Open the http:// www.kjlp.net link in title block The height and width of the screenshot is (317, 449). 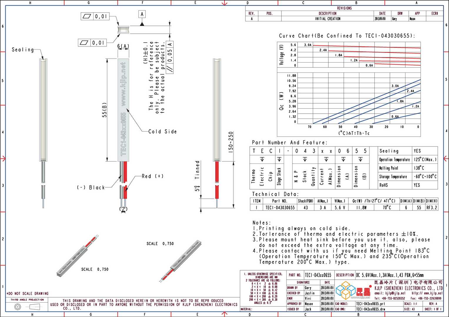[427, 293]
